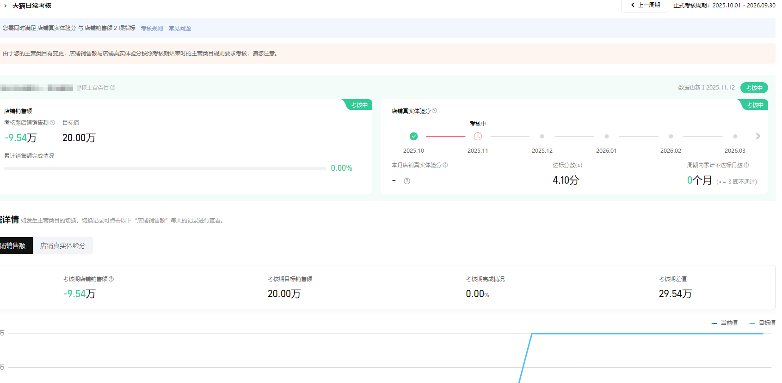The image size is (782, 383).
Task: Select the 2025.12 timeline dot
Action: (542, 137)
